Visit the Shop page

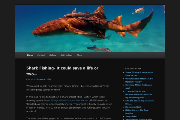pos(79,55)
